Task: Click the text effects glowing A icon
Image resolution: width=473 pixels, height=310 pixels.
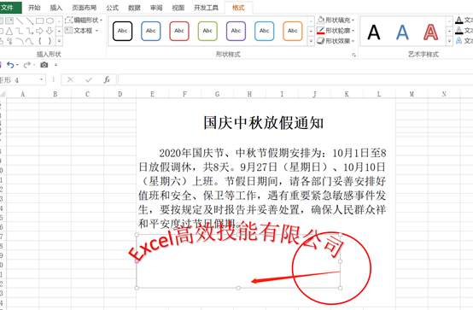Action: [458, 40]
